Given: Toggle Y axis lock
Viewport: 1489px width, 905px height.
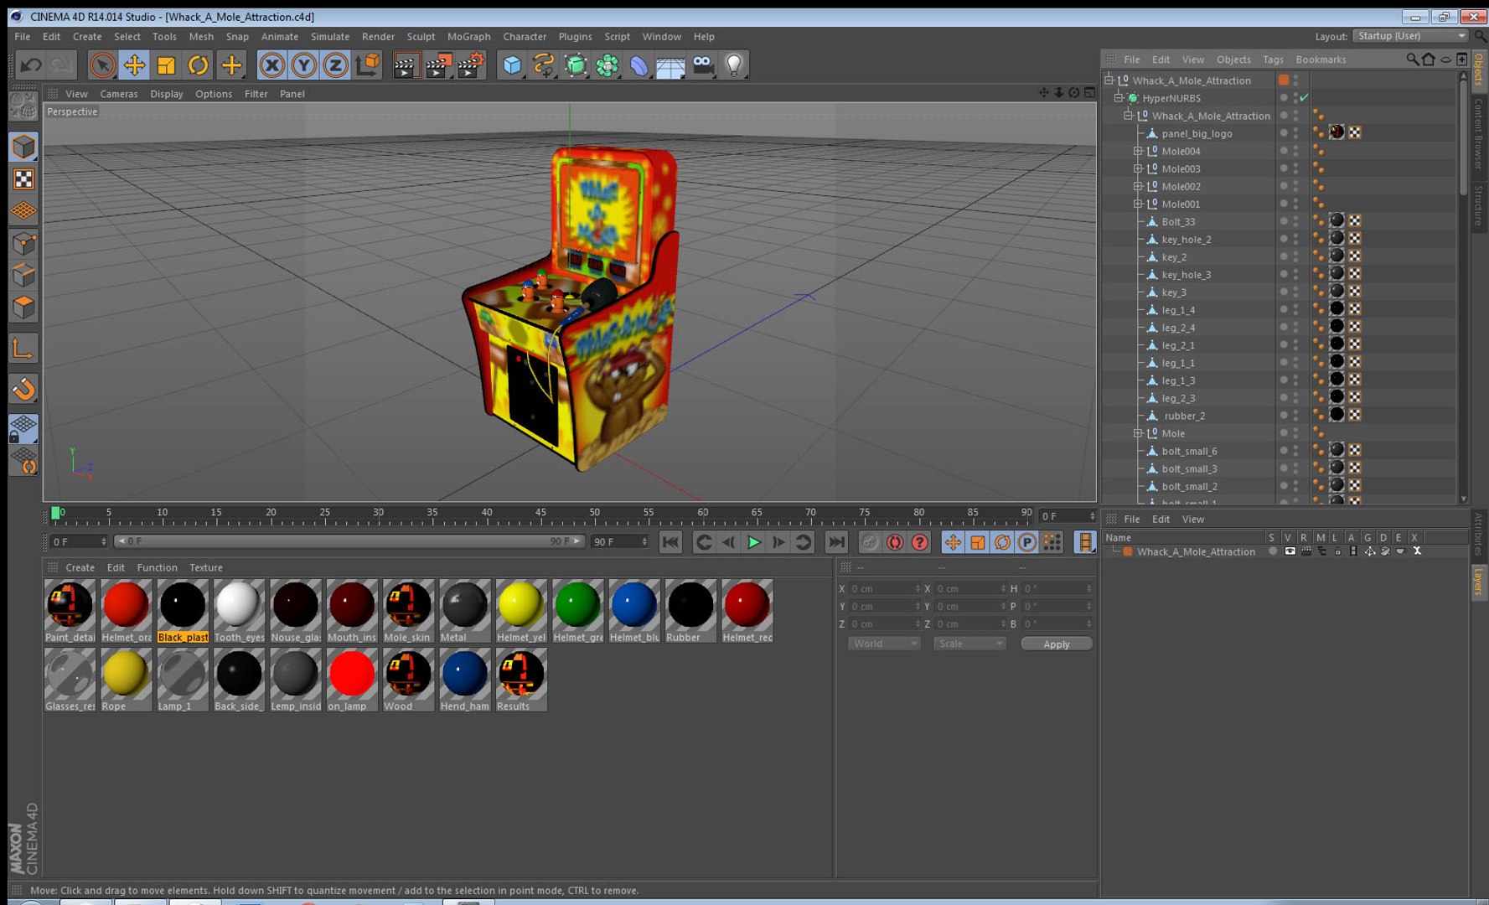Looking at the screenshot, I should tap(303, 65).
